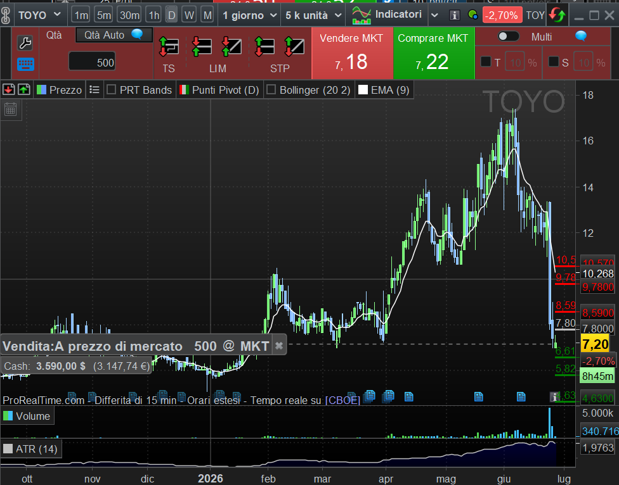619x485 pixels.
Task: Click the gray info icon near chart bottom right
Action: [554, 397]
